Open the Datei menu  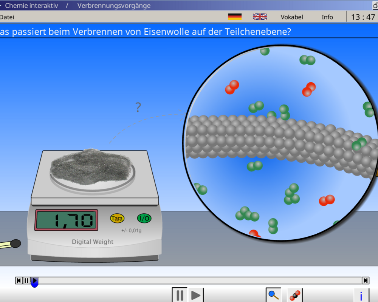[7, 17]
